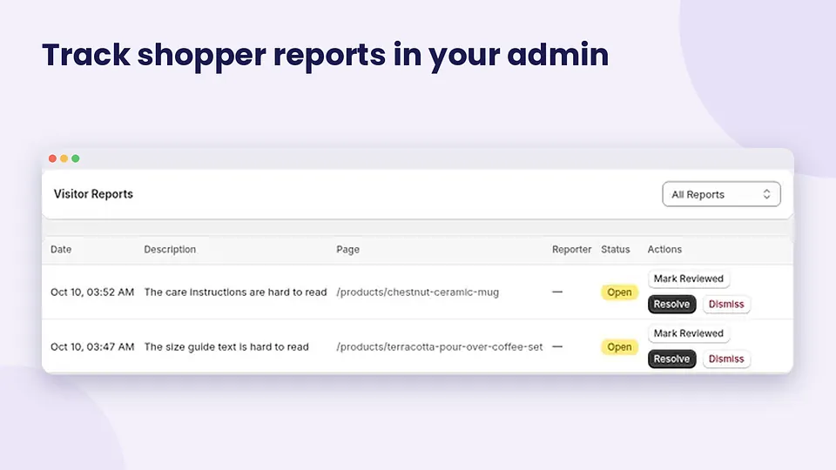836x470 pixels.
Task: Click the /products/chestnut-ceramic-mug page path
Action: click(417, 292)
